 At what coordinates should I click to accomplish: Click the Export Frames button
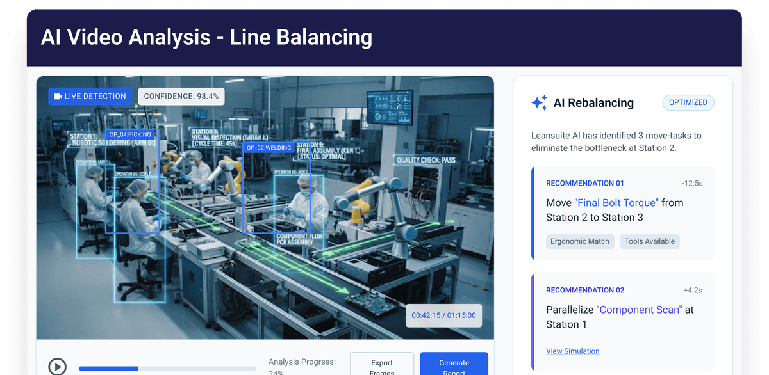click(x=382, y=364)
